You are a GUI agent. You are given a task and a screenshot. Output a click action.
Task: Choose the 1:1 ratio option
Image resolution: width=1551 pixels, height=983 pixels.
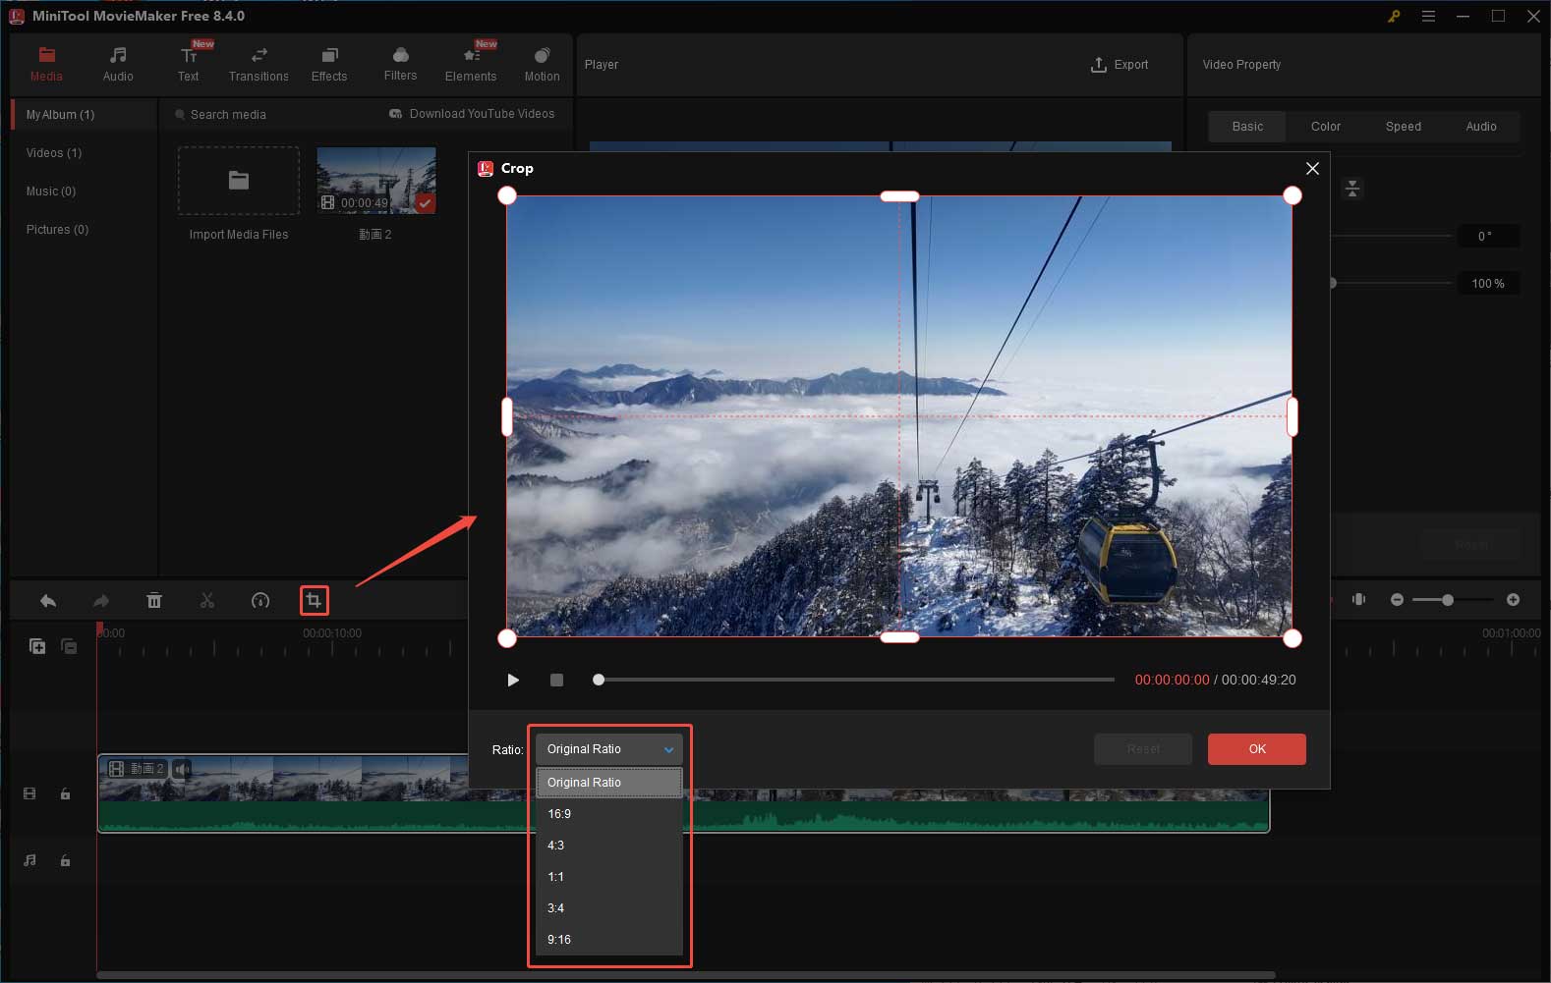608,877
